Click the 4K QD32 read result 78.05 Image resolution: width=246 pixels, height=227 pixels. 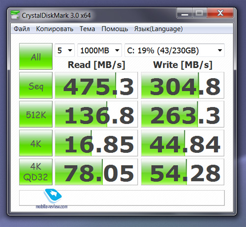click(x=96, y=172)
